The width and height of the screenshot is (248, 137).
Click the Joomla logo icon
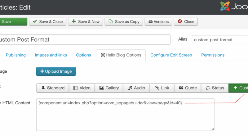(225, 6)
